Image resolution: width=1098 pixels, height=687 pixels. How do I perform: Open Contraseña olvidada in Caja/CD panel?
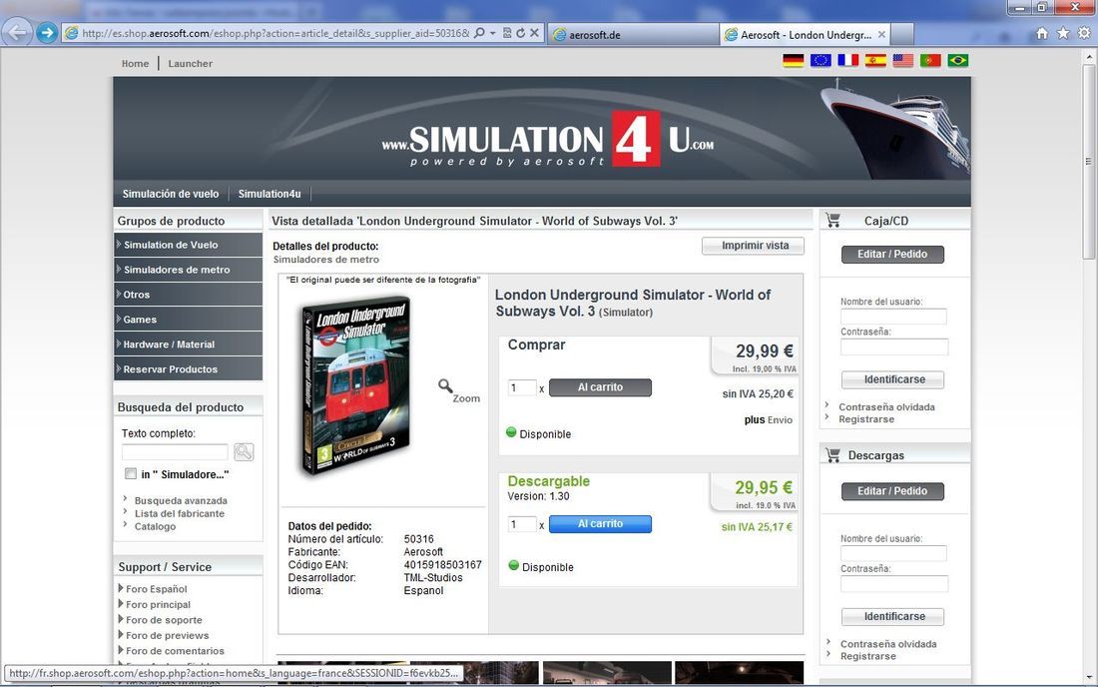[886, 406]
